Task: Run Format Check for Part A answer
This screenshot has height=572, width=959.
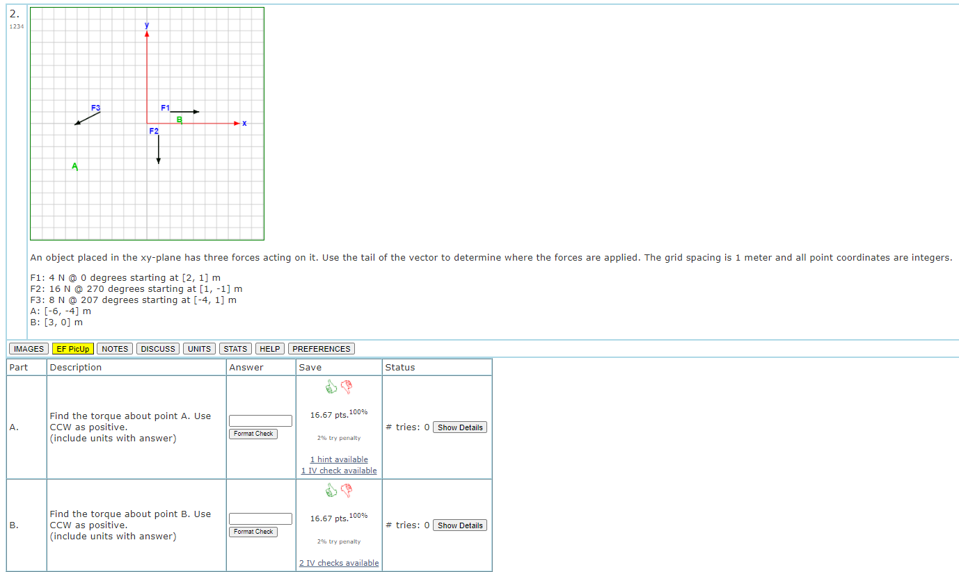Action: (x=253, y=434)
